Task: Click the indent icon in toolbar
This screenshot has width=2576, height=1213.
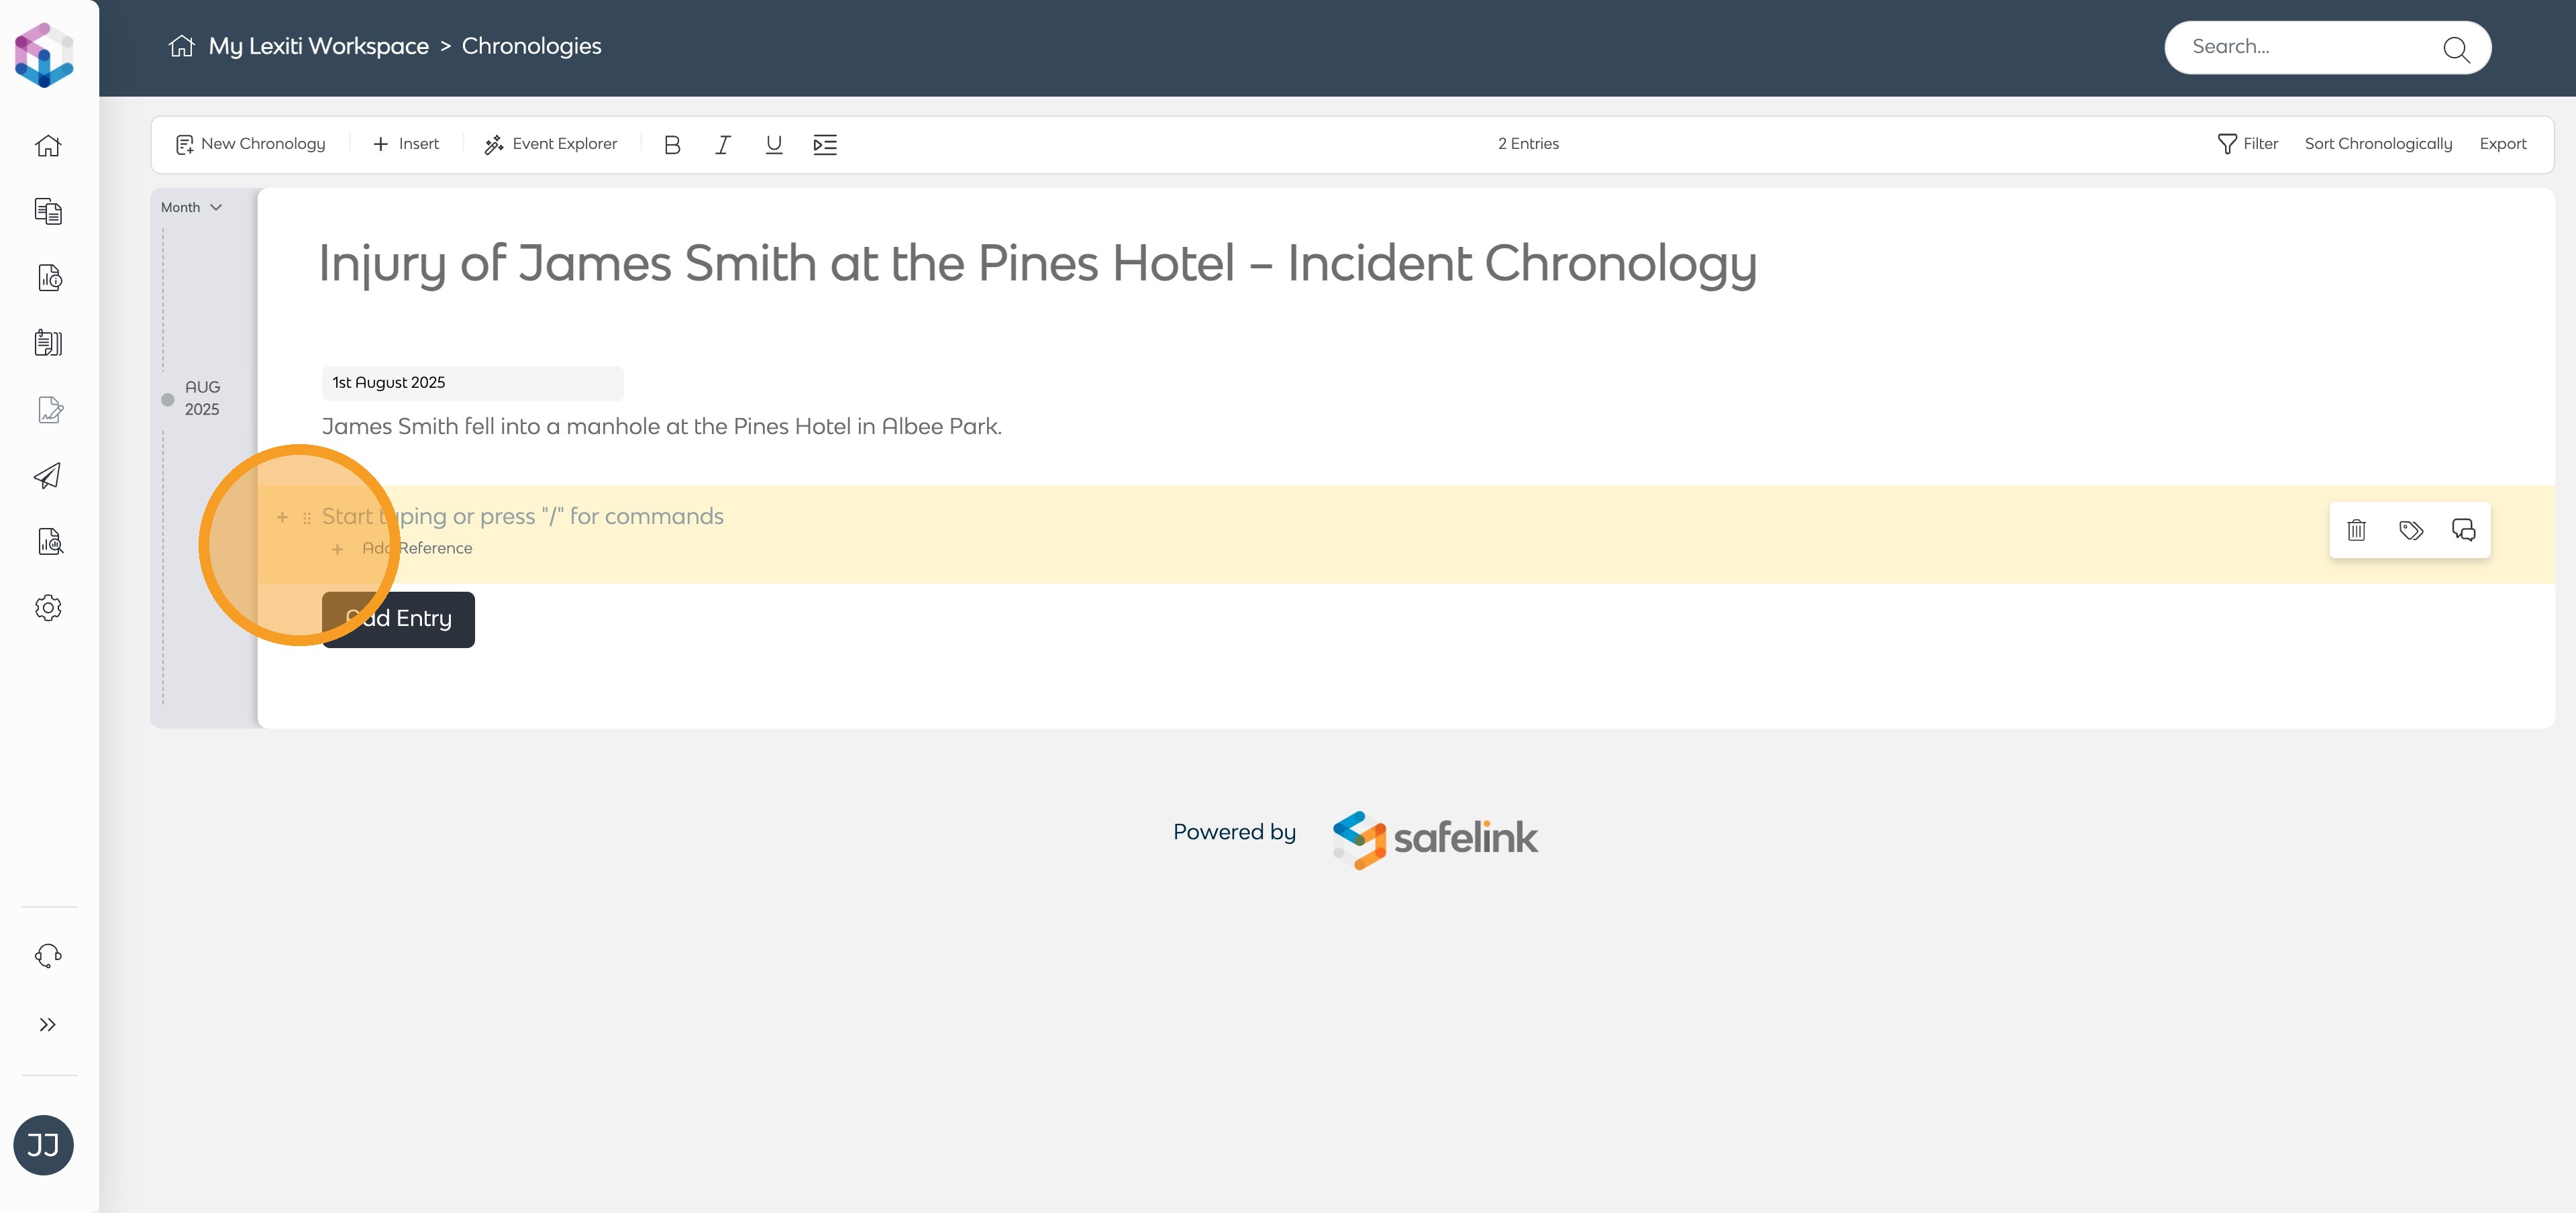Action: 825,145
